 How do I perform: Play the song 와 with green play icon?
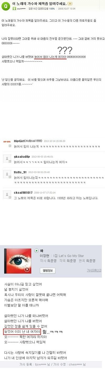click(37, 250)
